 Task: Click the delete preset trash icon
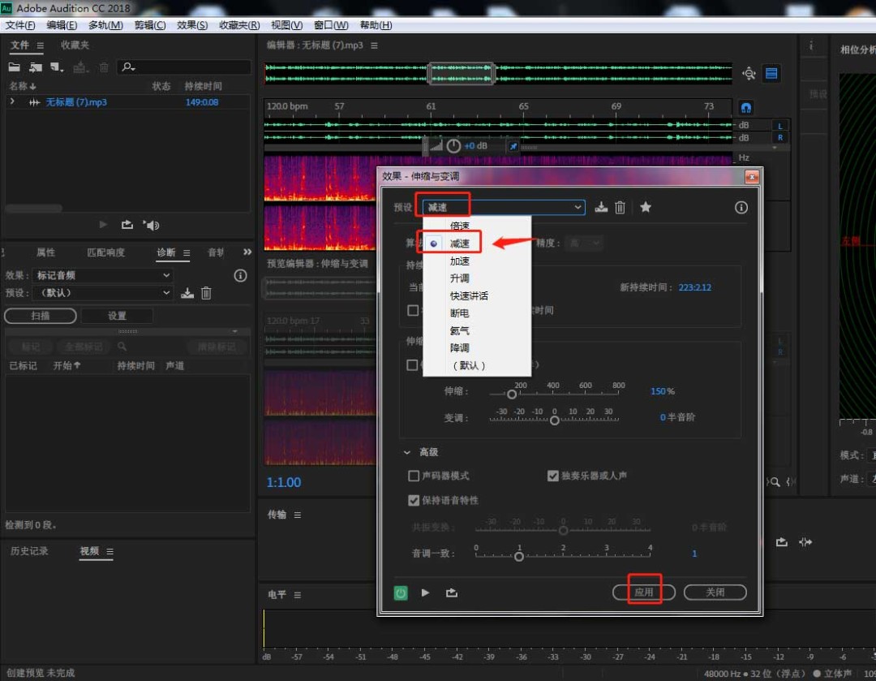click(620, 207)
